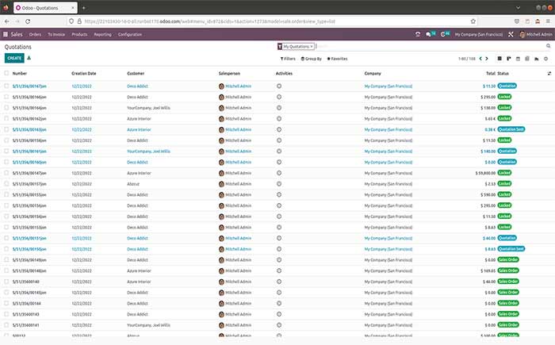Viewport: 555px width, 345px height.
Task: Open the Products menu
Action: (79, 34)
